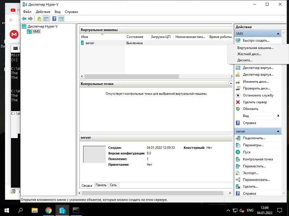Switch to the Сводка tab
Viewport: 289px width, 216px height.
pyautogui.click(x=87, y=186)
